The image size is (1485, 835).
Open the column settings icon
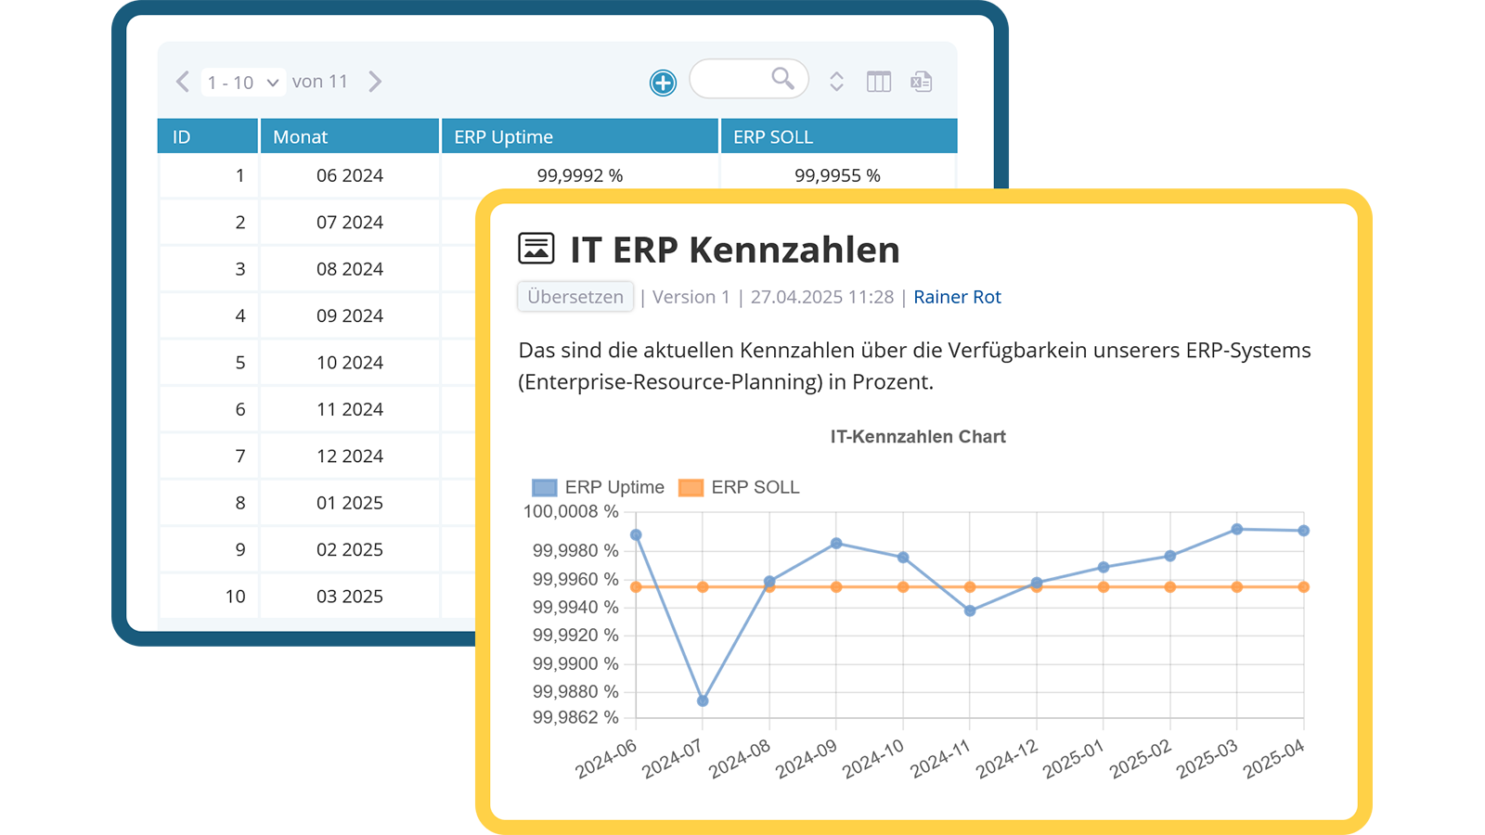click(879, 82)
